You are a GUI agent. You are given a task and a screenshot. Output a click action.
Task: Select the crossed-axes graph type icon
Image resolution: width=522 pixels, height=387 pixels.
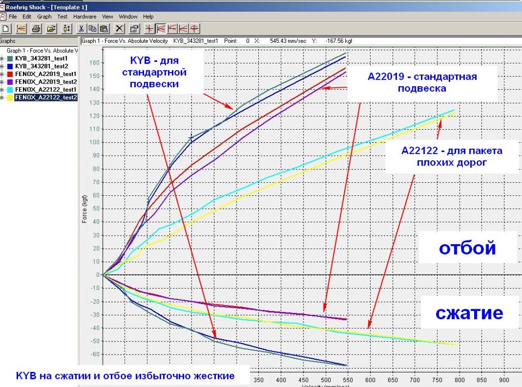tap(149, 29)
